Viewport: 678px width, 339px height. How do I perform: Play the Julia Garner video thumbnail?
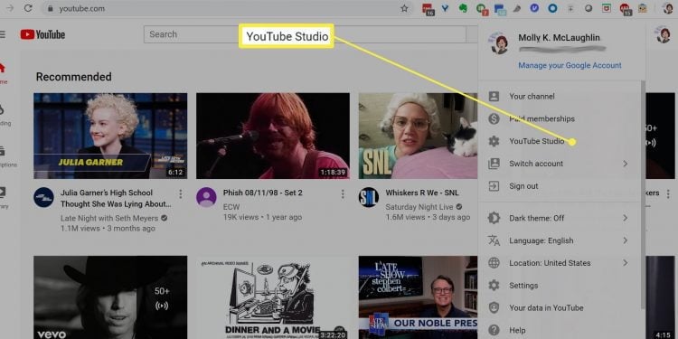(x=110, y=136)
